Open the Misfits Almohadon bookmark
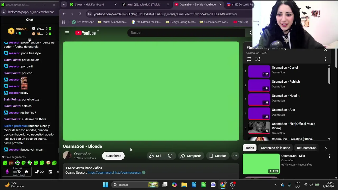 112,22
